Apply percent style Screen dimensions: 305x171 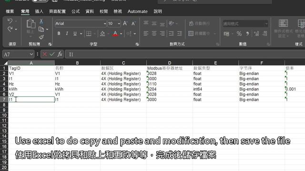[x=239, y=34]
